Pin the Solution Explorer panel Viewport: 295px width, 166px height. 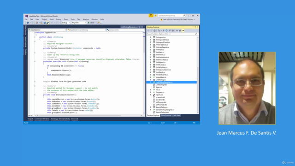195,27
